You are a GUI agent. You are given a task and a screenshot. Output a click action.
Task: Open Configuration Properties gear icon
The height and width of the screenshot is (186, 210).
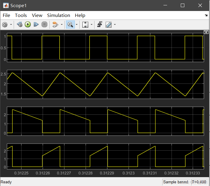[x=5, y=25]
